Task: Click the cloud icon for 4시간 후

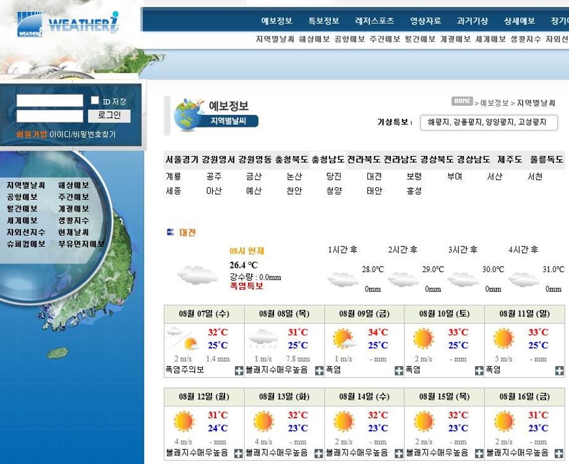Action: click(524, 279)
